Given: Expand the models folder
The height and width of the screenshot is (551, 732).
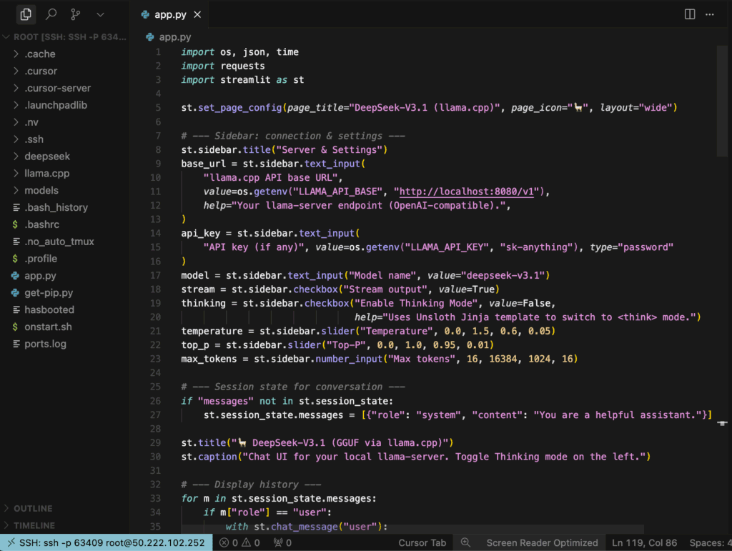Looking at the screenshot, I should pyautogui.click(x=65, y=190).
